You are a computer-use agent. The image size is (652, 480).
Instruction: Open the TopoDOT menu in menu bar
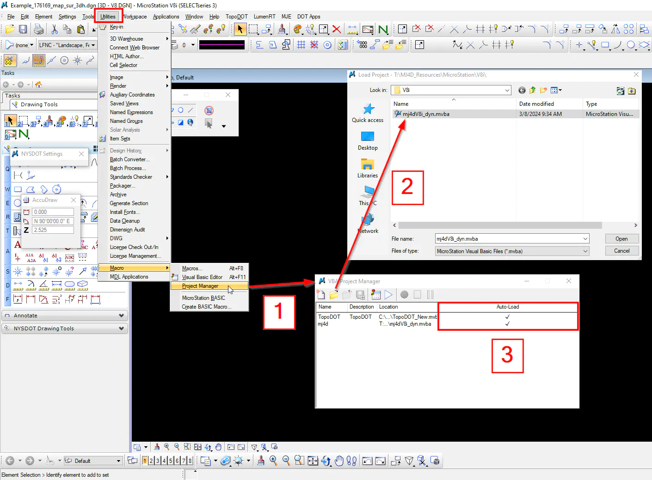tap(237, 17)
